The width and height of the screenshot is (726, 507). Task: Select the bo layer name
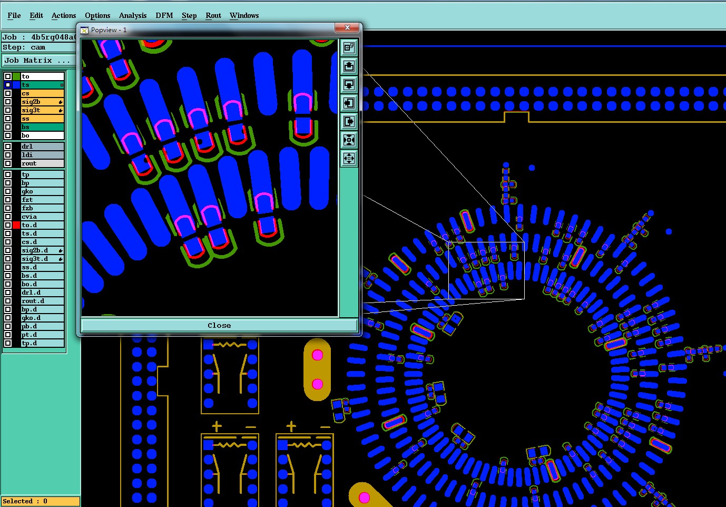point(42,135)
